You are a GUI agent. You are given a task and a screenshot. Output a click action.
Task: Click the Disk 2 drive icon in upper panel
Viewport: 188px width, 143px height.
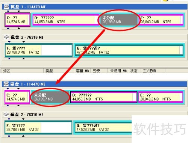coord(6,37)
